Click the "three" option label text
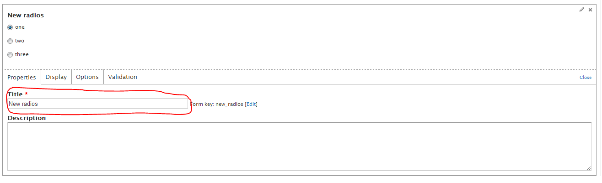 [22, 55]
